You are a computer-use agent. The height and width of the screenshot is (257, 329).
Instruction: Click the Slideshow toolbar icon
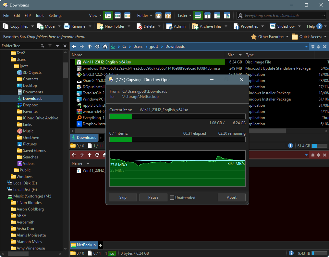(x=273, y=26)
